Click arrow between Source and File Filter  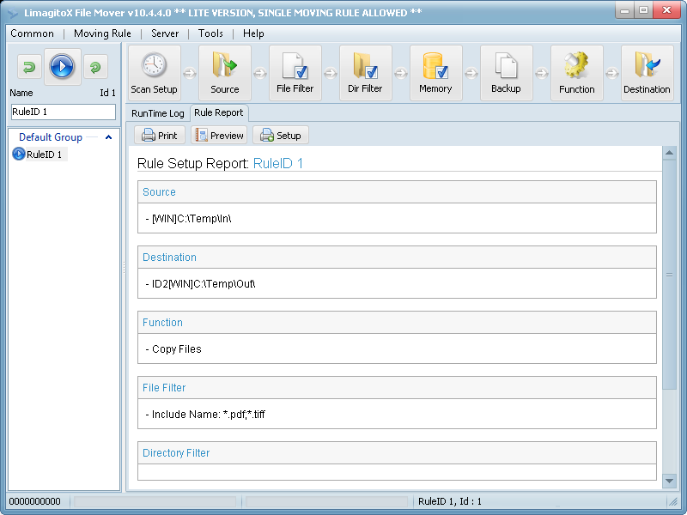pos(260,73)
